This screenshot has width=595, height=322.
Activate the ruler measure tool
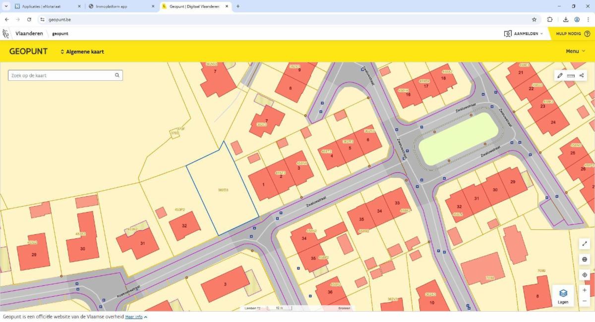[x=571, y=76]
